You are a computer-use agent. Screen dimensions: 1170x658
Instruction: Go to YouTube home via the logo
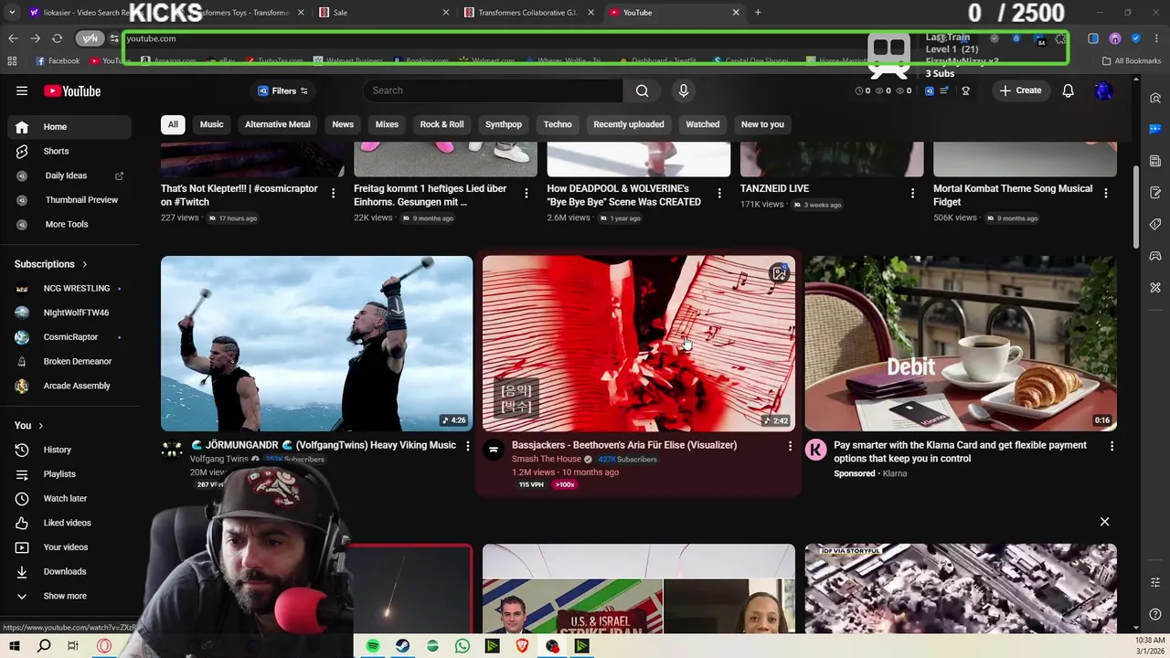(72, 90)
